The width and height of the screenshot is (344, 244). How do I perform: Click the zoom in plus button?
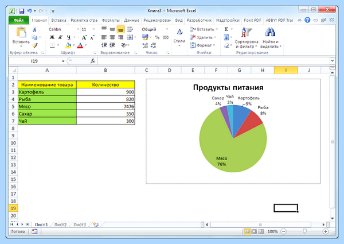click(x=326, y=231)
